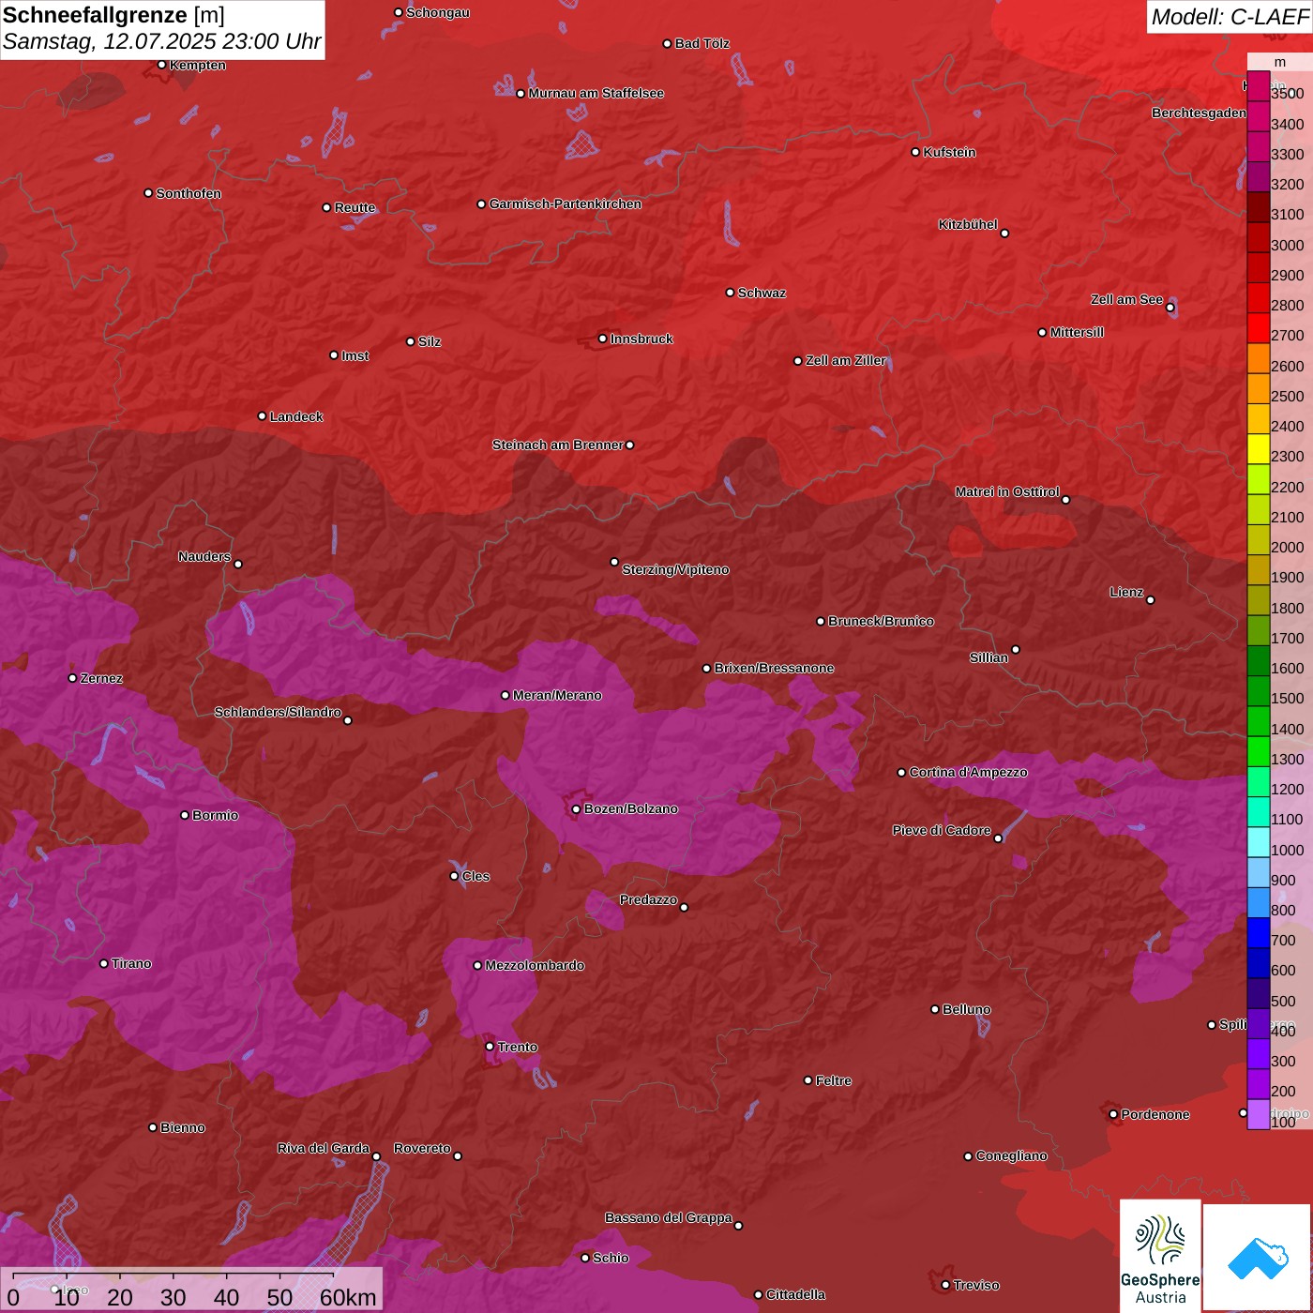1313x1313 pixels.
Task: Click the date Samstag, 12.07.2025 23:00 Uhr
Action: [161, 41]
